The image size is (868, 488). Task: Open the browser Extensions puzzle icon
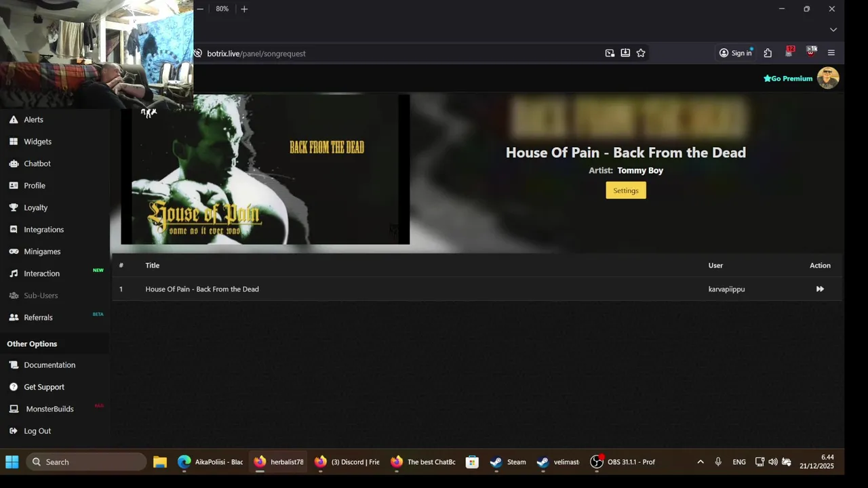768,53
